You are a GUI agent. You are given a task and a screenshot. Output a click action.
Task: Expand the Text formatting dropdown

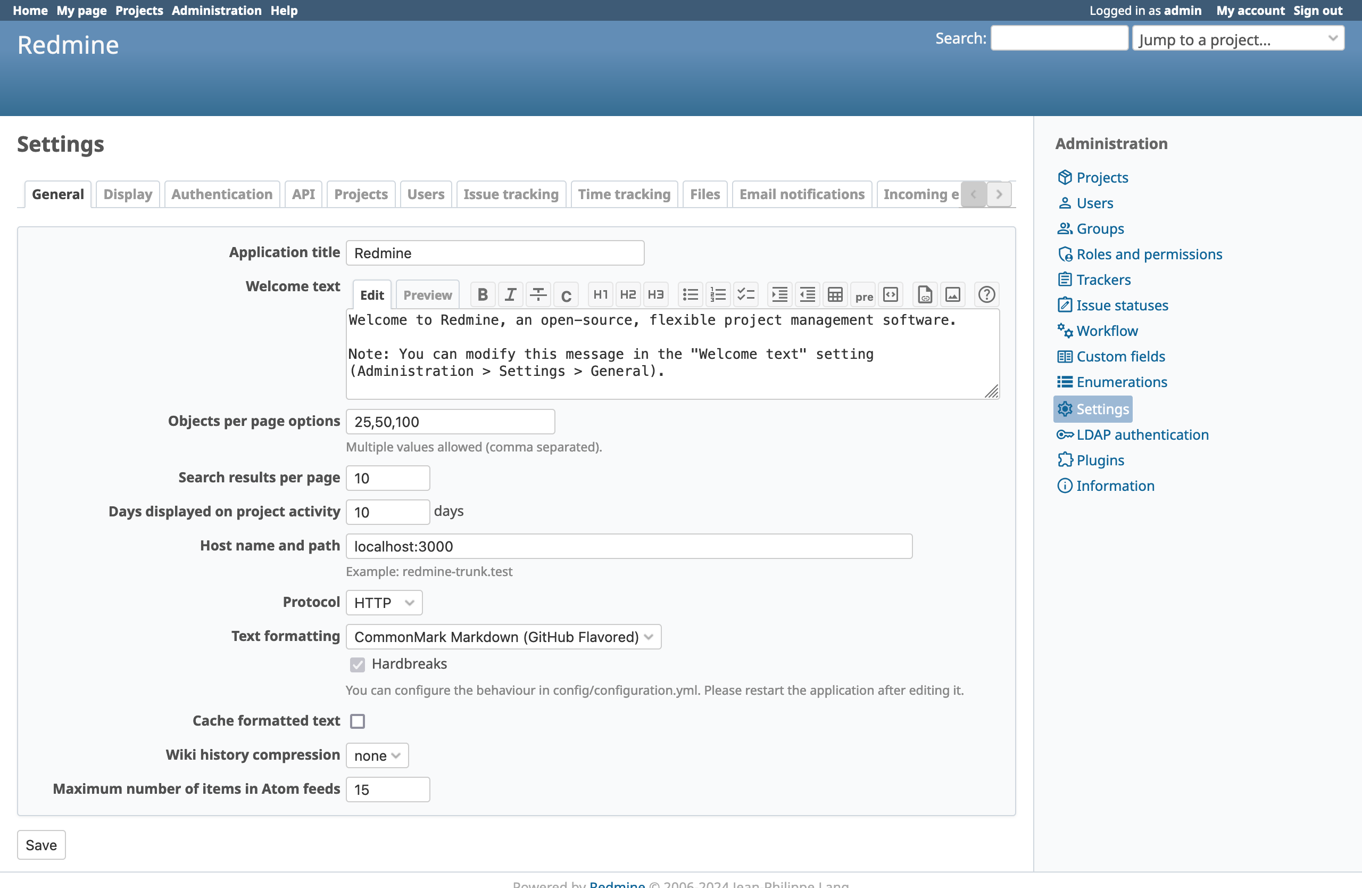coord(503,637)
